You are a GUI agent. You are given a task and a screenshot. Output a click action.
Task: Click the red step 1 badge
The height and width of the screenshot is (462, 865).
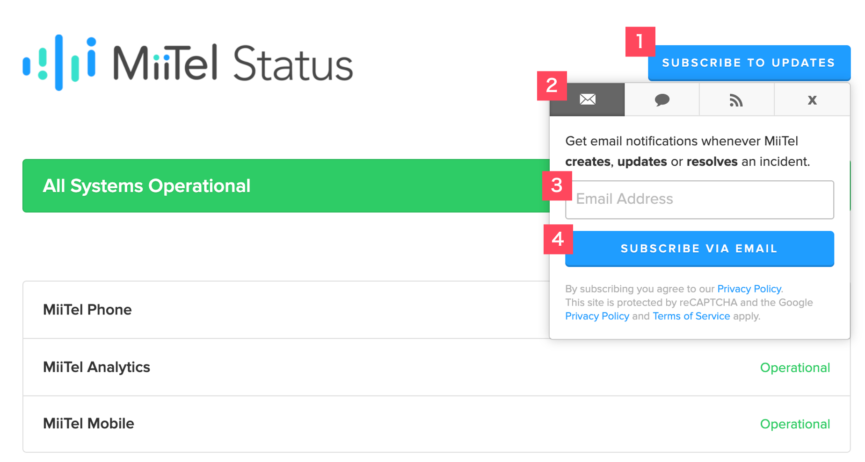640,41
